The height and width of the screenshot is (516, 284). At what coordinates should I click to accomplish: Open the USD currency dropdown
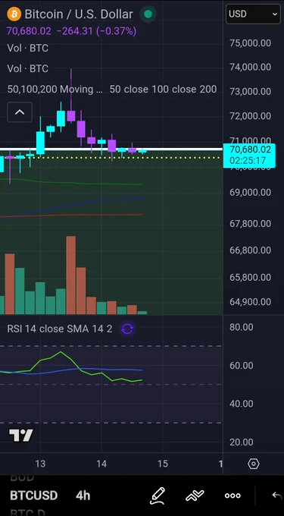coord(253,14)
